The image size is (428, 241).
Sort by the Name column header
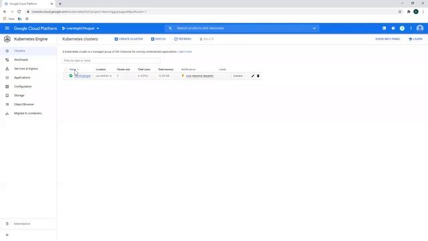[x=73, y=70]
